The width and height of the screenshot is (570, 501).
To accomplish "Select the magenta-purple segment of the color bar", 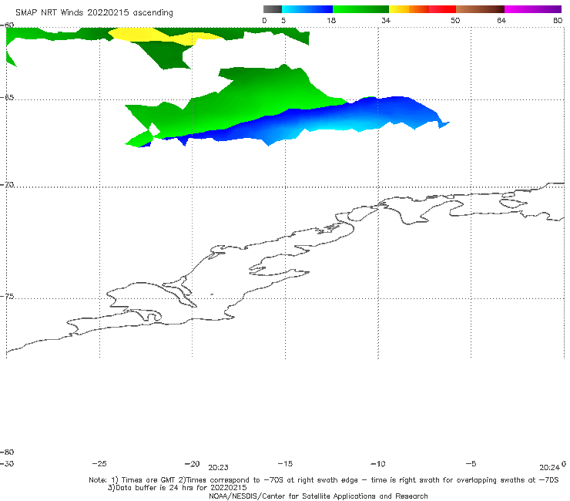I will (533, 9).
